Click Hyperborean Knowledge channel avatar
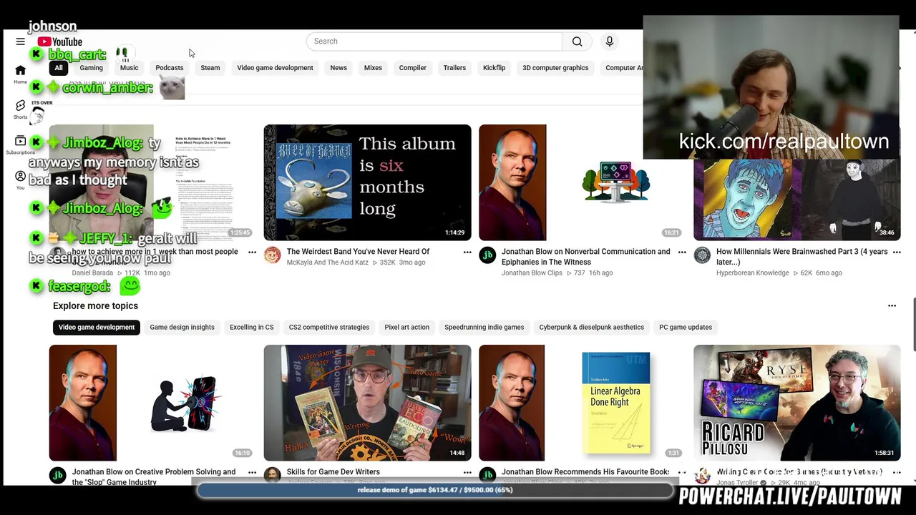 coord(702,255)
